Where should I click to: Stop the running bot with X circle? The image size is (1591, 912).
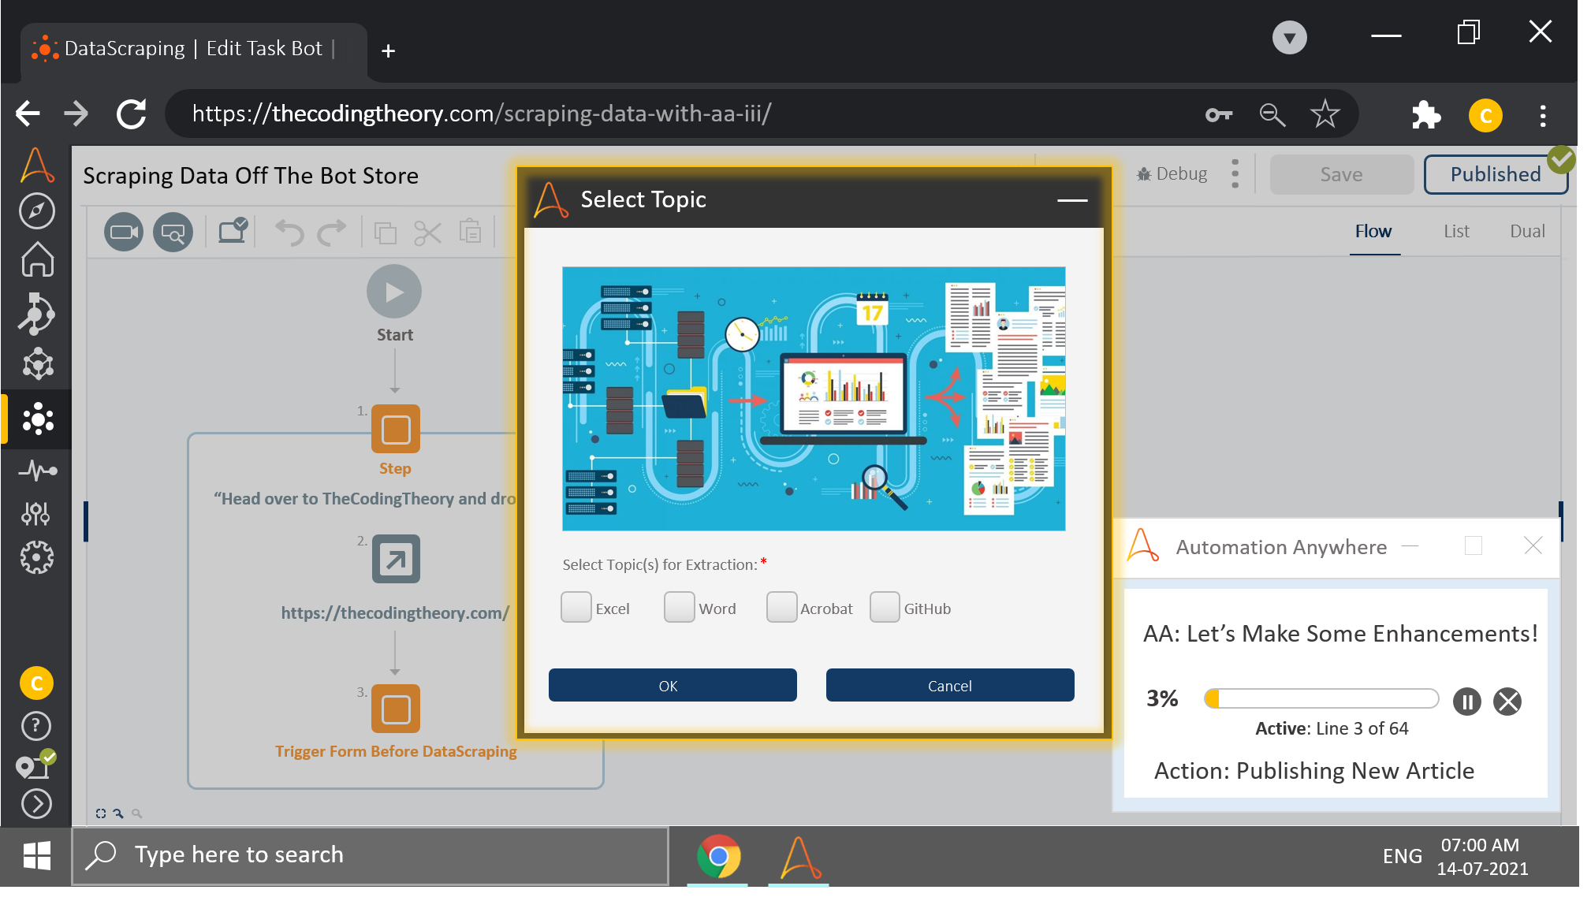click(1507, 702)
